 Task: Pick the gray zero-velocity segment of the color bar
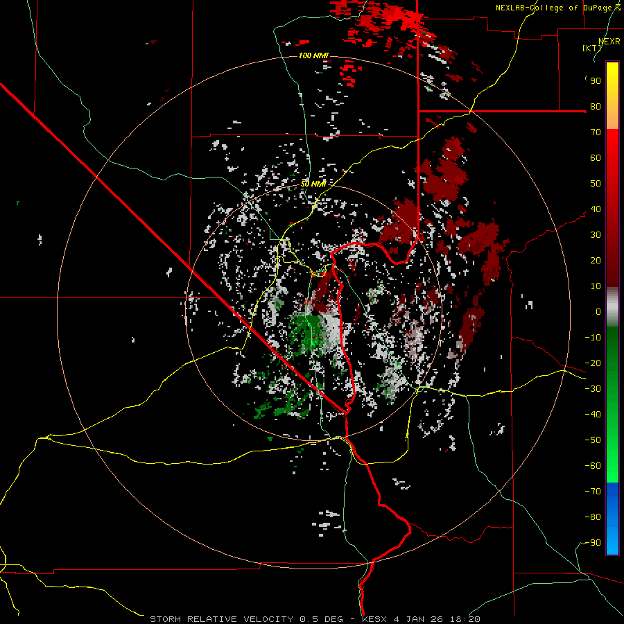tap(612, 307)
